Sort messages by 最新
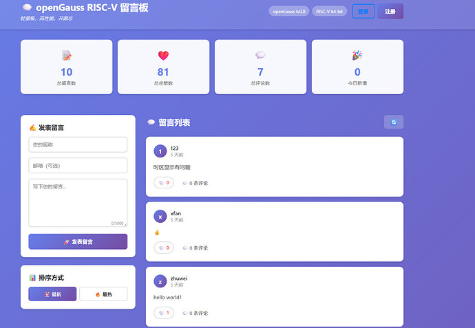Image resolution: width=475 pixels, height=328 pixels. [x=52, y=294]
